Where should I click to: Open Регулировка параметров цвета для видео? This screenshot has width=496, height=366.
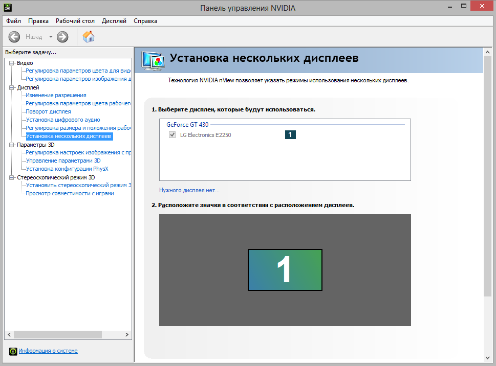(x=78, y=71)
